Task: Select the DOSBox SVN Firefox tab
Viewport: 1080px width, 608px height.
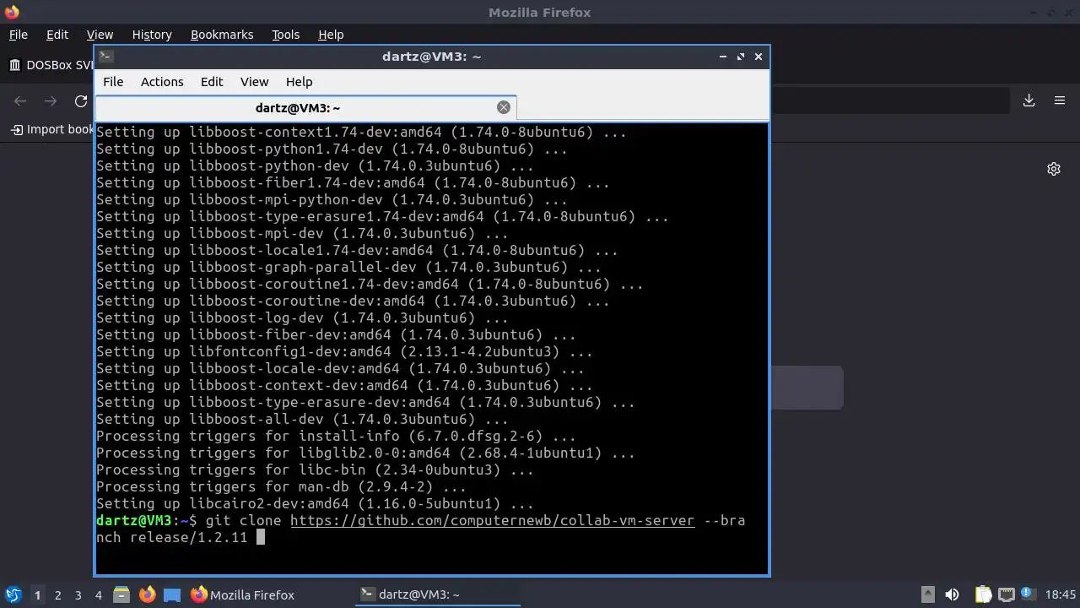Action: coord(51,65)
